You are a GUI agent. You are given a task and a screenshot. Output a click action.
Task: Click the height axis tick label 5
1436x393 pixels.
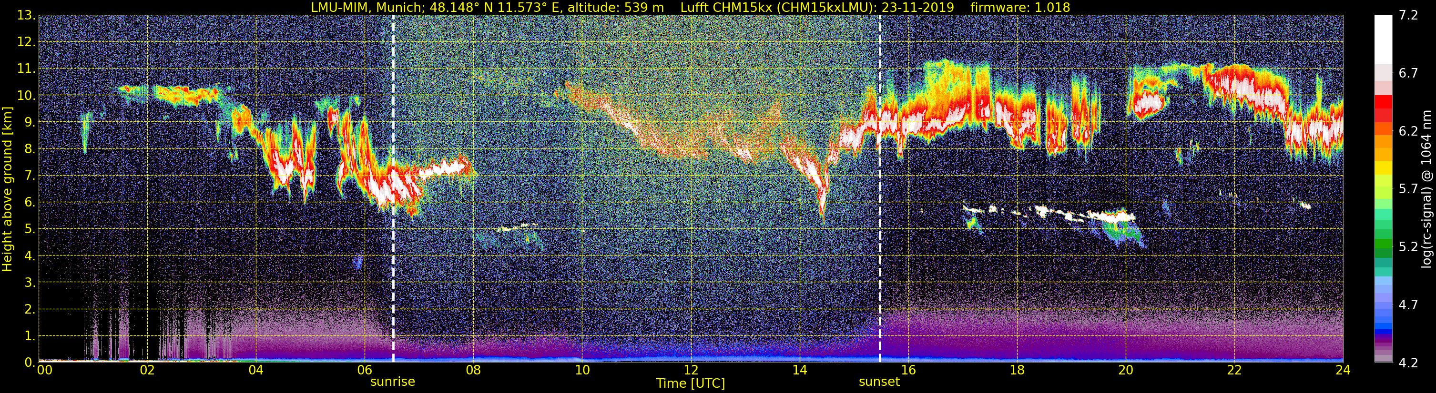[x=30, y=229]
